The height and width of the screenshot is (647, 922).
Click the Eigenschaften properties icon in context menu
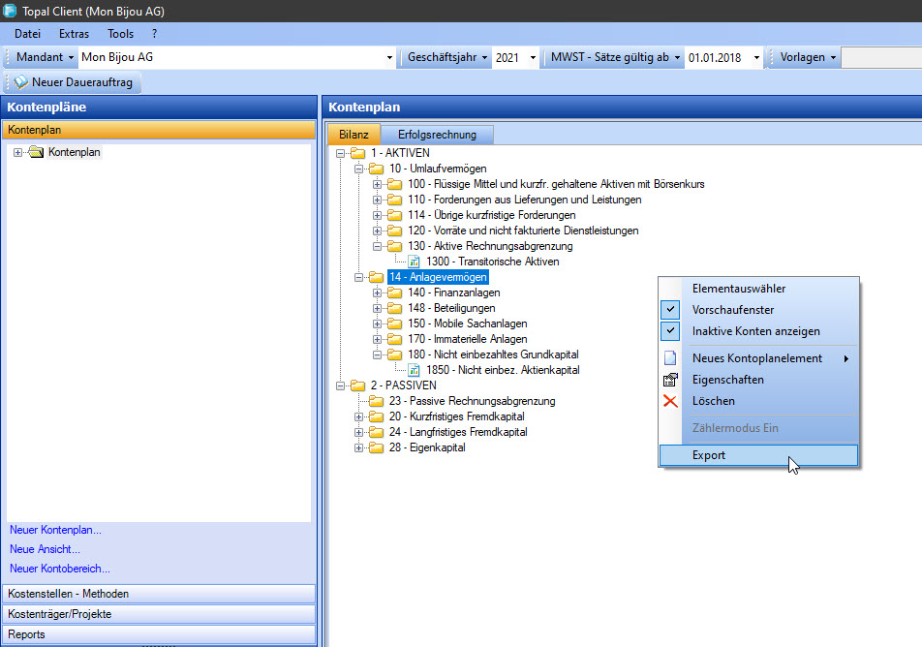(670, 380)
